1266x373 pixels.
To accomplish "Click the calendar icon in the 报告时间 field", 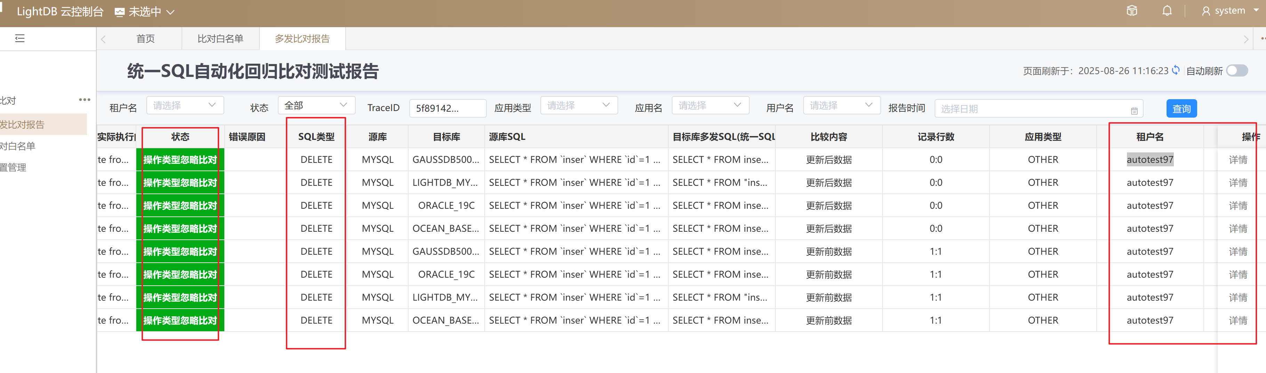I will coord(1134,111).
